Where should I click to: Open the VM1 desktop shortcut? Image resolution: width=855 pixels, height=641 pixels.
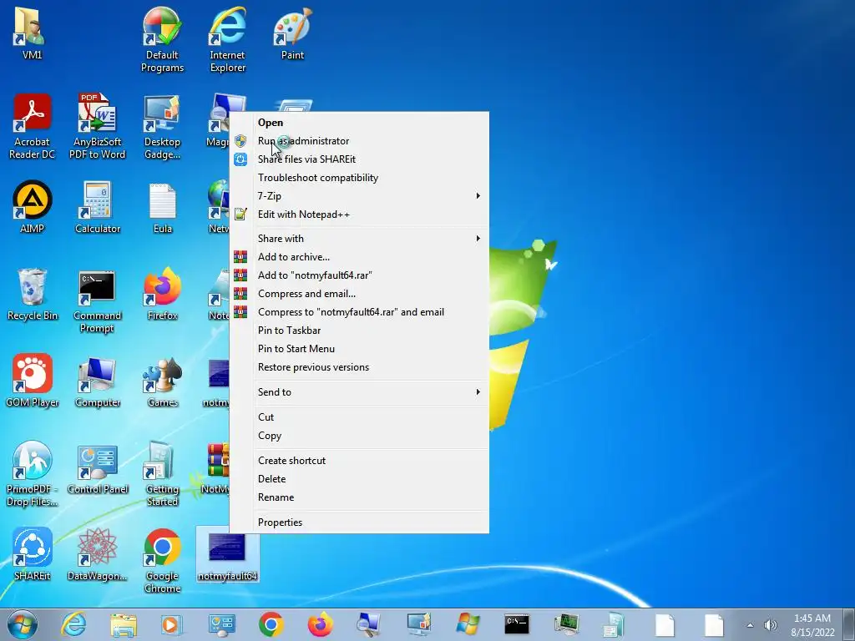point(32,33)
